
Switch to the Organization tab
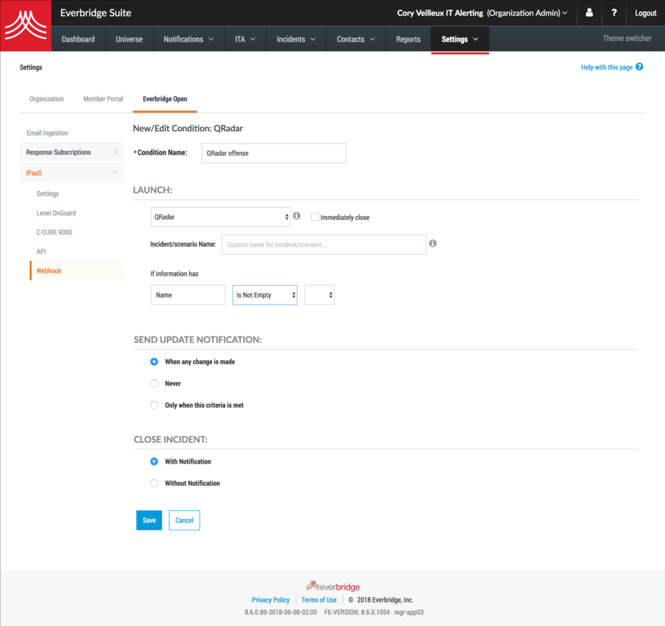click(x=47, y=99)
